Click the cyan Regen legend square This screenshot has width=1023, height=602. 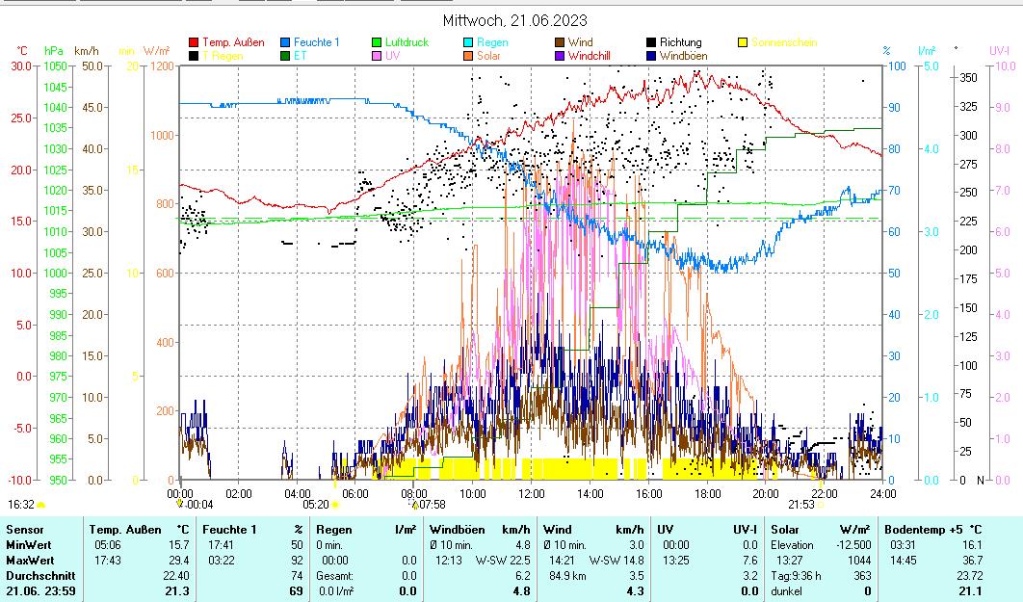(x=469, y=42)
